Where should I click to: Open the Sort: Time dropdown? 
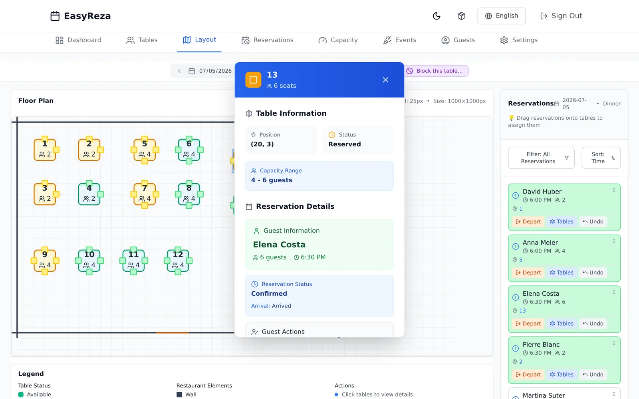[601, 158]
